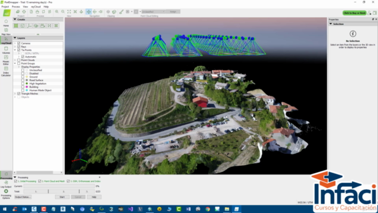Image resolution: width=378 pixels, height=213 pixels.
Task: Expand the Point Clouds tree node
Action: click(x=15, y=60)
